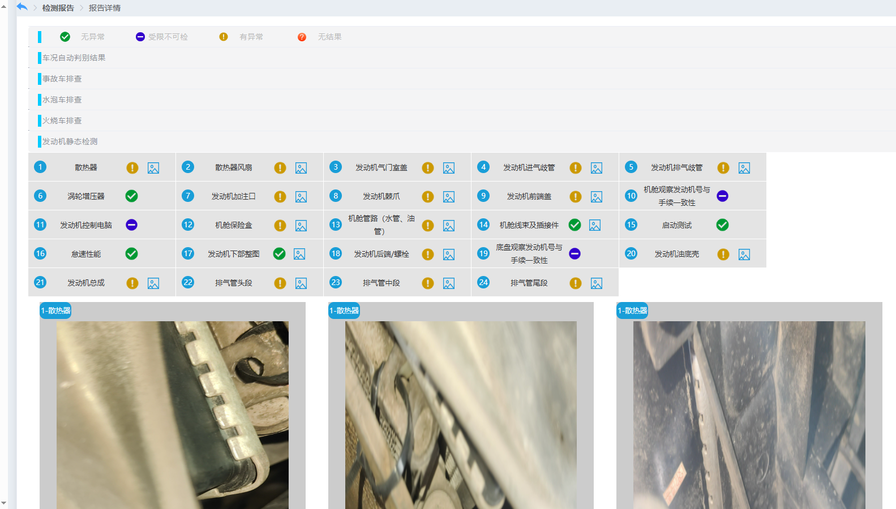The width and height of the screenshot is (896, 509).
Task: Open picture icon for 发动机进气歧管
Action: click(597, 168)
